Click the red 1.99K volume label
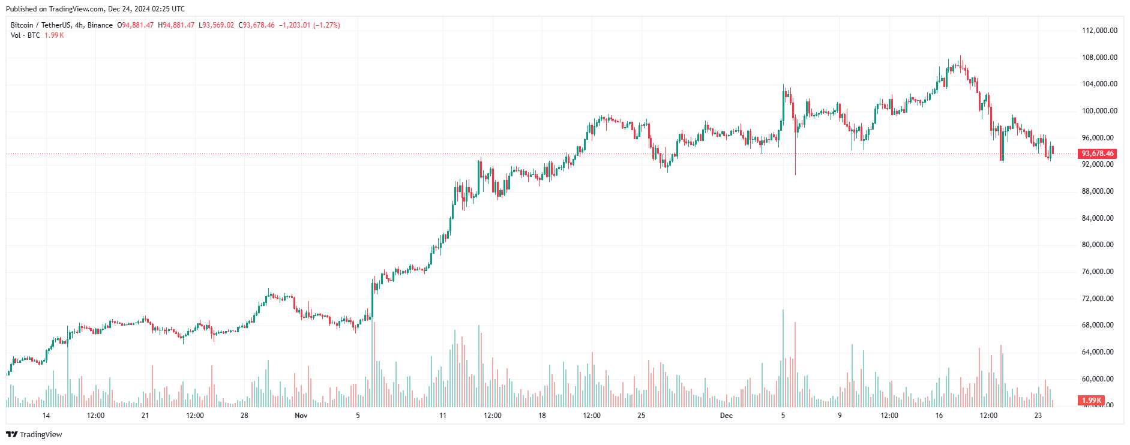 1091,400
